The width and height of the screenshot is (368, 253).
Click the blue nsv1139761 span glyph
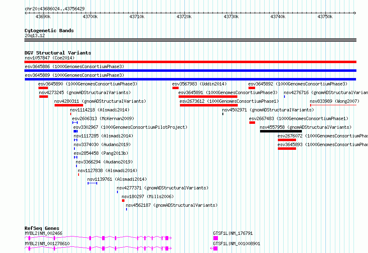[93, 183]
